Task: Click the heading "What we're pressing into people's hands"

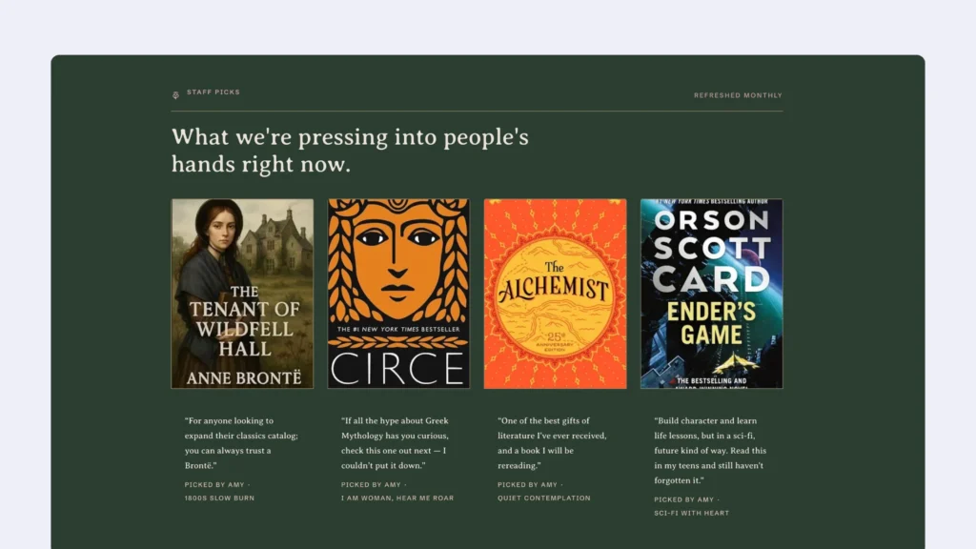Action: tap(350, 151)
